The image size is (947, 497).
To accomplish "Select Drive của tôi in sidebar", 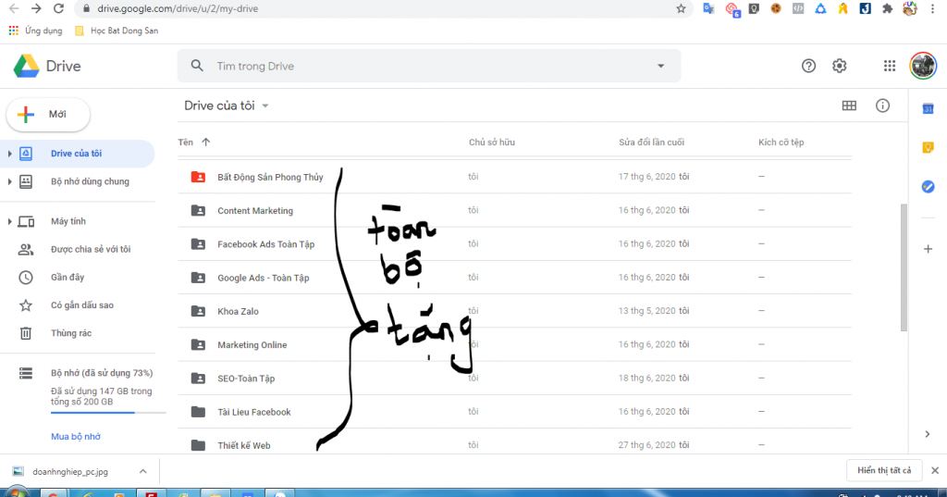I will point(78,154).
